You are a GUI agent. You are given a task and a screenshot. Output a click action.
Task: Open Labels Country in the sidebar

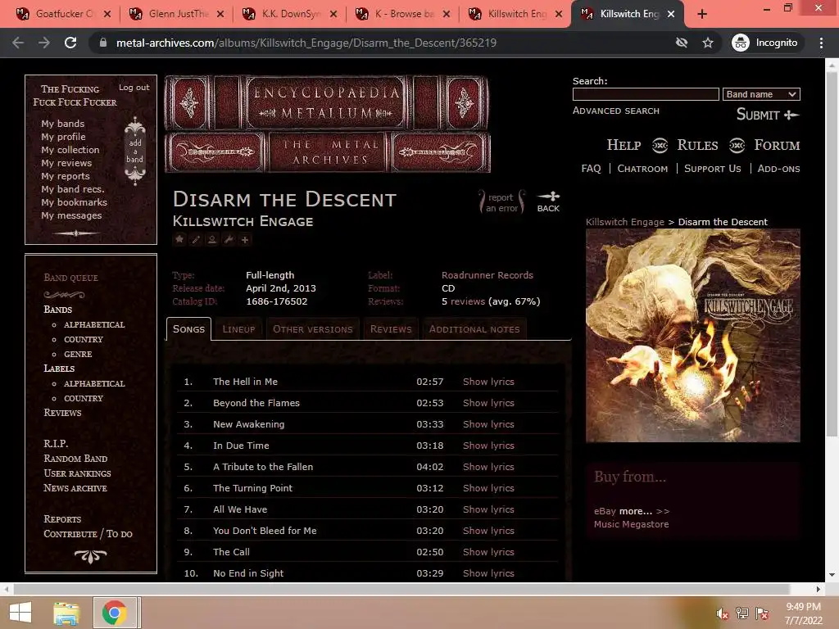point(84,399)
